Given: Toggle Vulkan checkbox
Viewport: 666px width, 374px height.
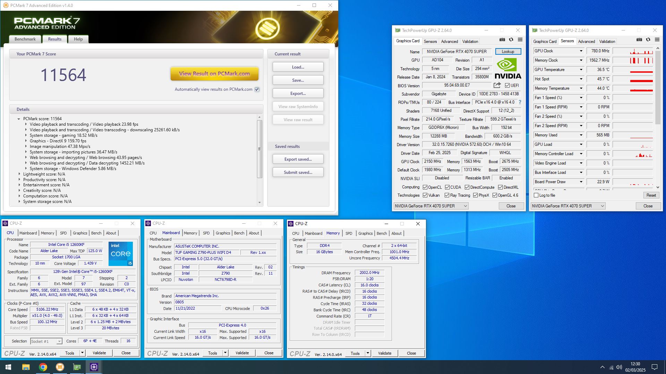Looking at the screenshot, I should coord(425,195).
